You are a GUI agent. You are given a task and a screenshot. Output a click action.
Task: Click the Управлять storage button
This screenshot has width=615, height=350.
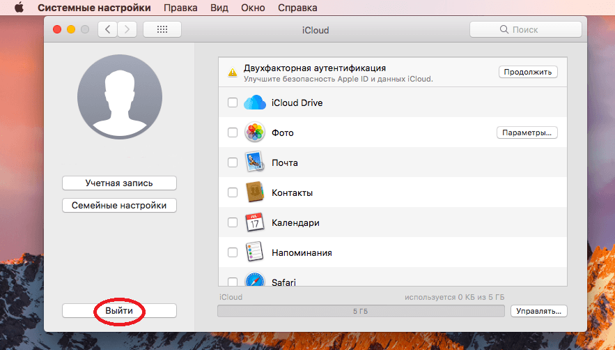[538, 311]
